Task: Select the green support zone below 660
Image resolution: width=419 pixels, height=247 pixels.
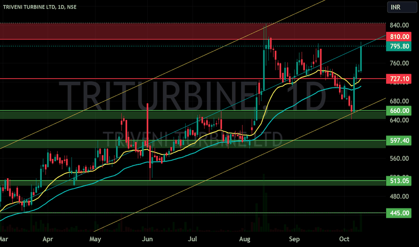Action: click(193, 115)
